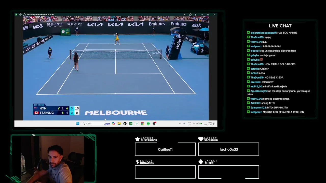326x183 pixels.
Task: Click the browser back arrow
Action: (20, 14)
